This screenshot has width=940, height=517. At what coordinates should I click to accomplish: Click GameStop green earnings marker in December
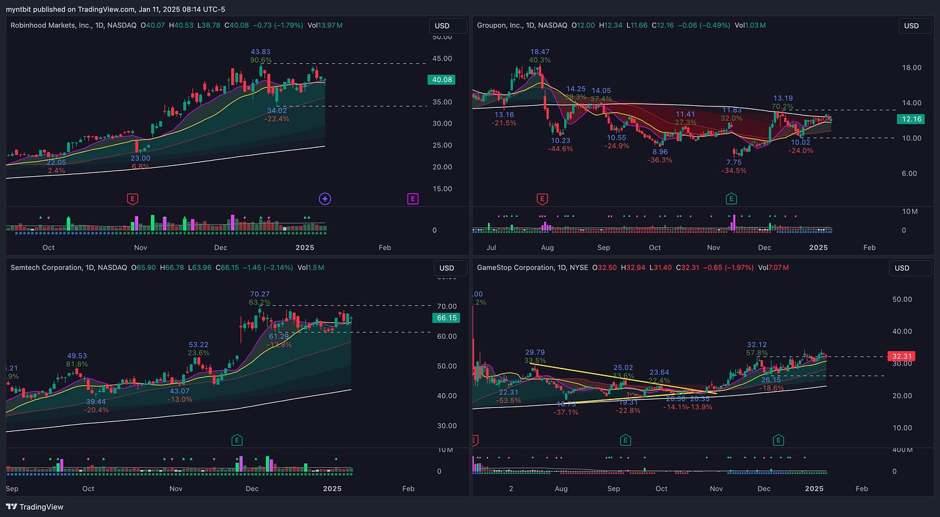click(779, 440)
